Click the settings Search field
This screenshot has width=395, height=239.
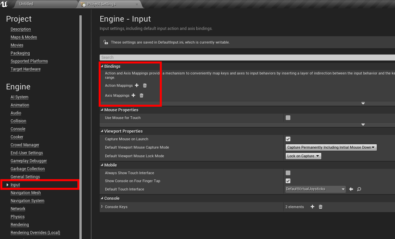pyautogui.click(x=246, y=58)
